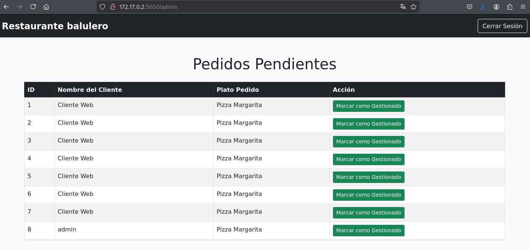Click the browser back arrow
This screenshot has height=250, width=530.
6,7
